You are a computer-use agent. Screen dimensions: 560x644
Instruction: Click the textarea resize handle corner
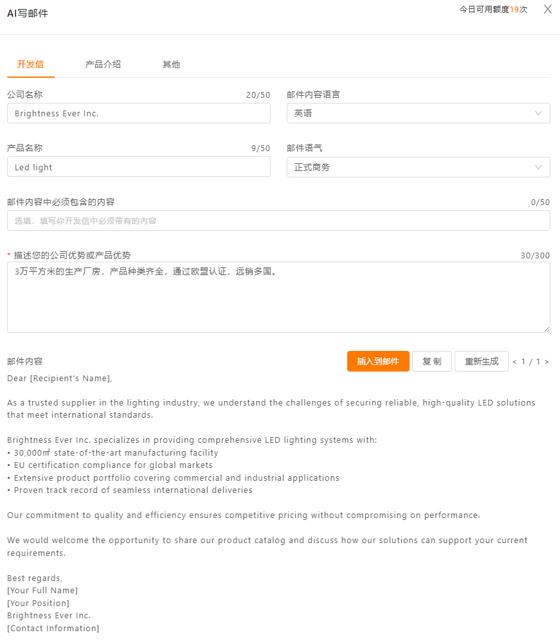click(x=547, y=329)
